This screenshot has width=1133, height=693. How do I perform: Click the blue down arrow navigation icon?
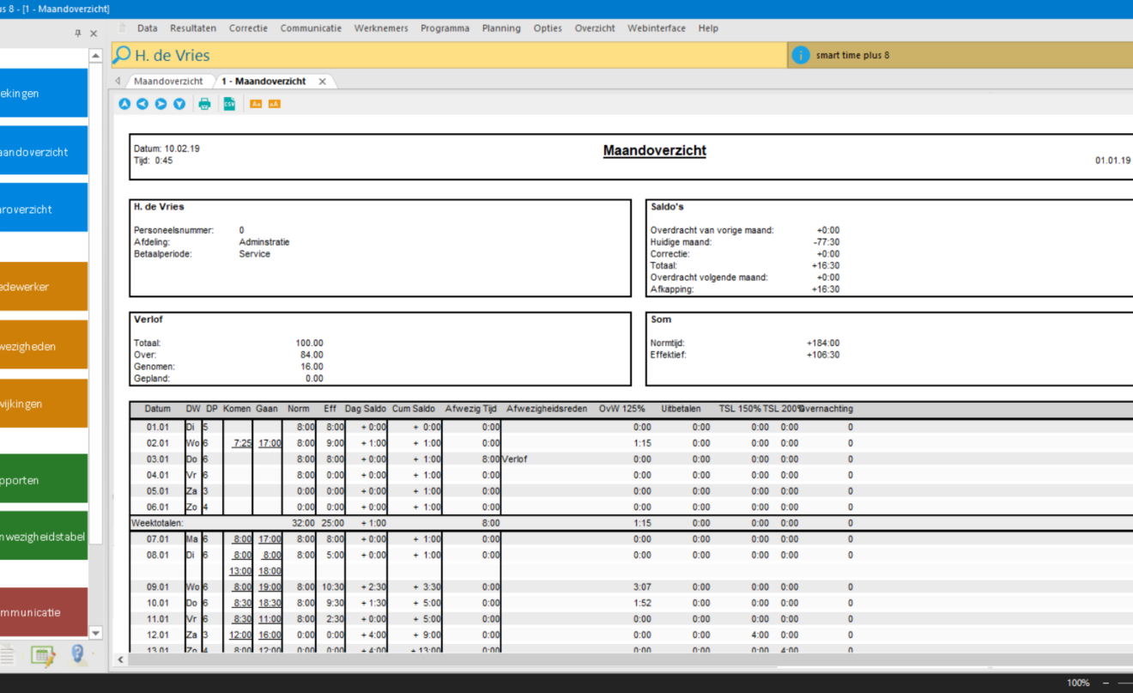[x=179, y=104]
